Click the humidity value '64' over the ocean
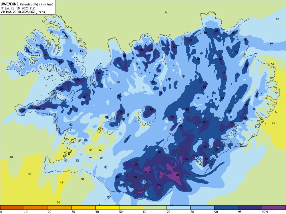The height and width of the screenshot is (214, 286). coord(12,157)
